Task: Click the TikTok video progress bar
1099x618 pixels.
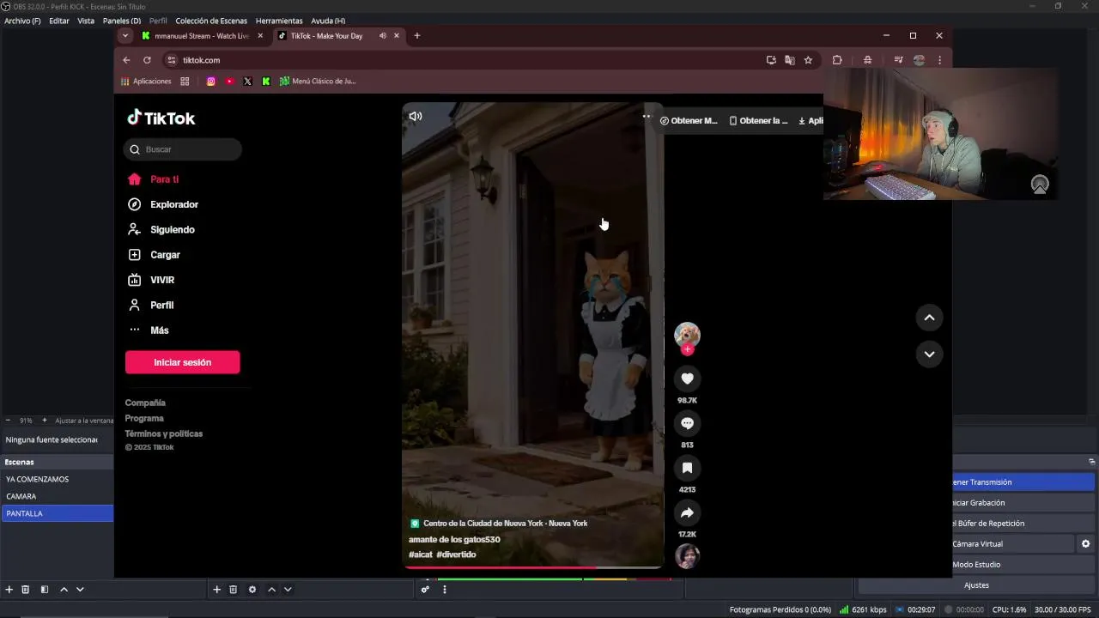Action: 532,566
